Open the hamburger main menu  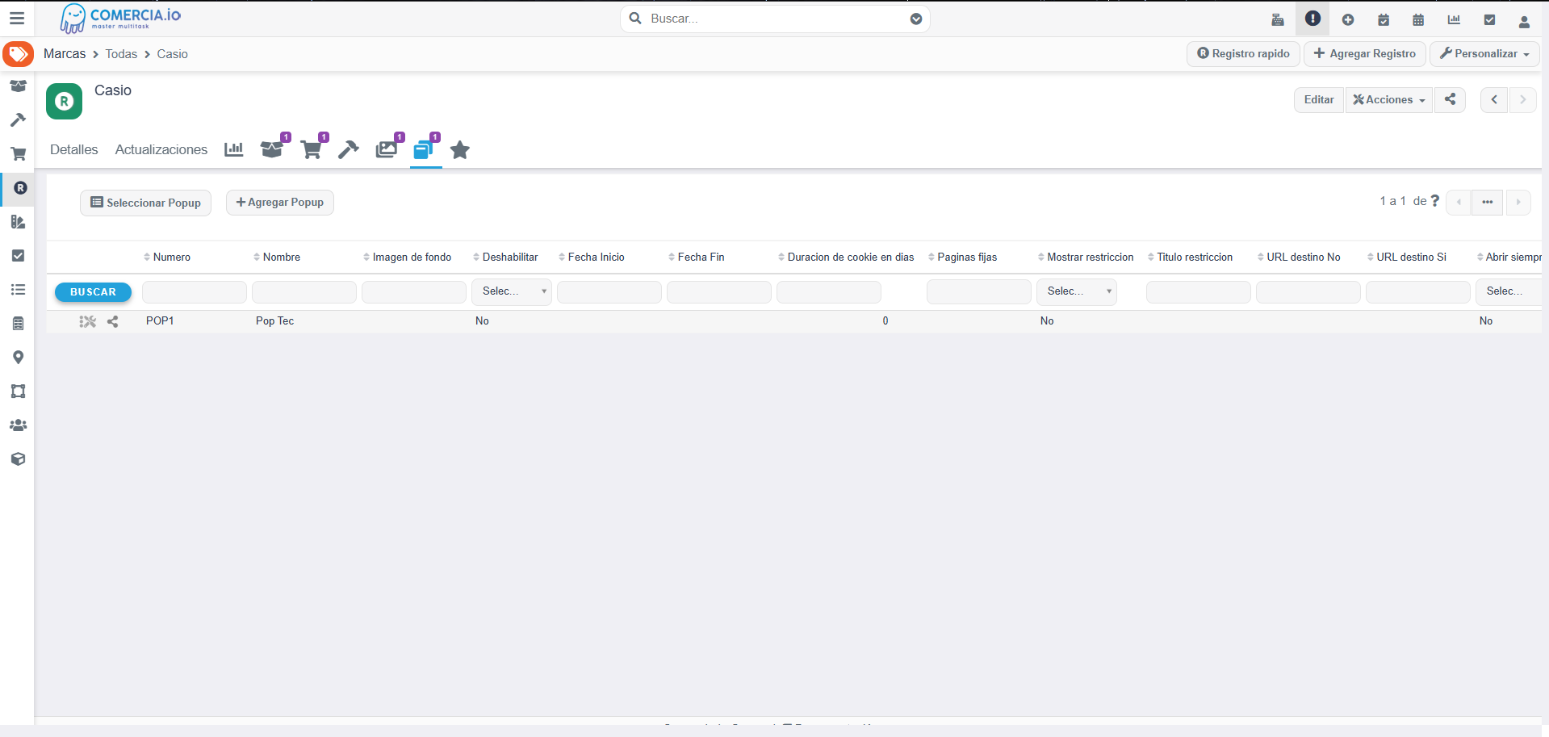tap(17, 18)
